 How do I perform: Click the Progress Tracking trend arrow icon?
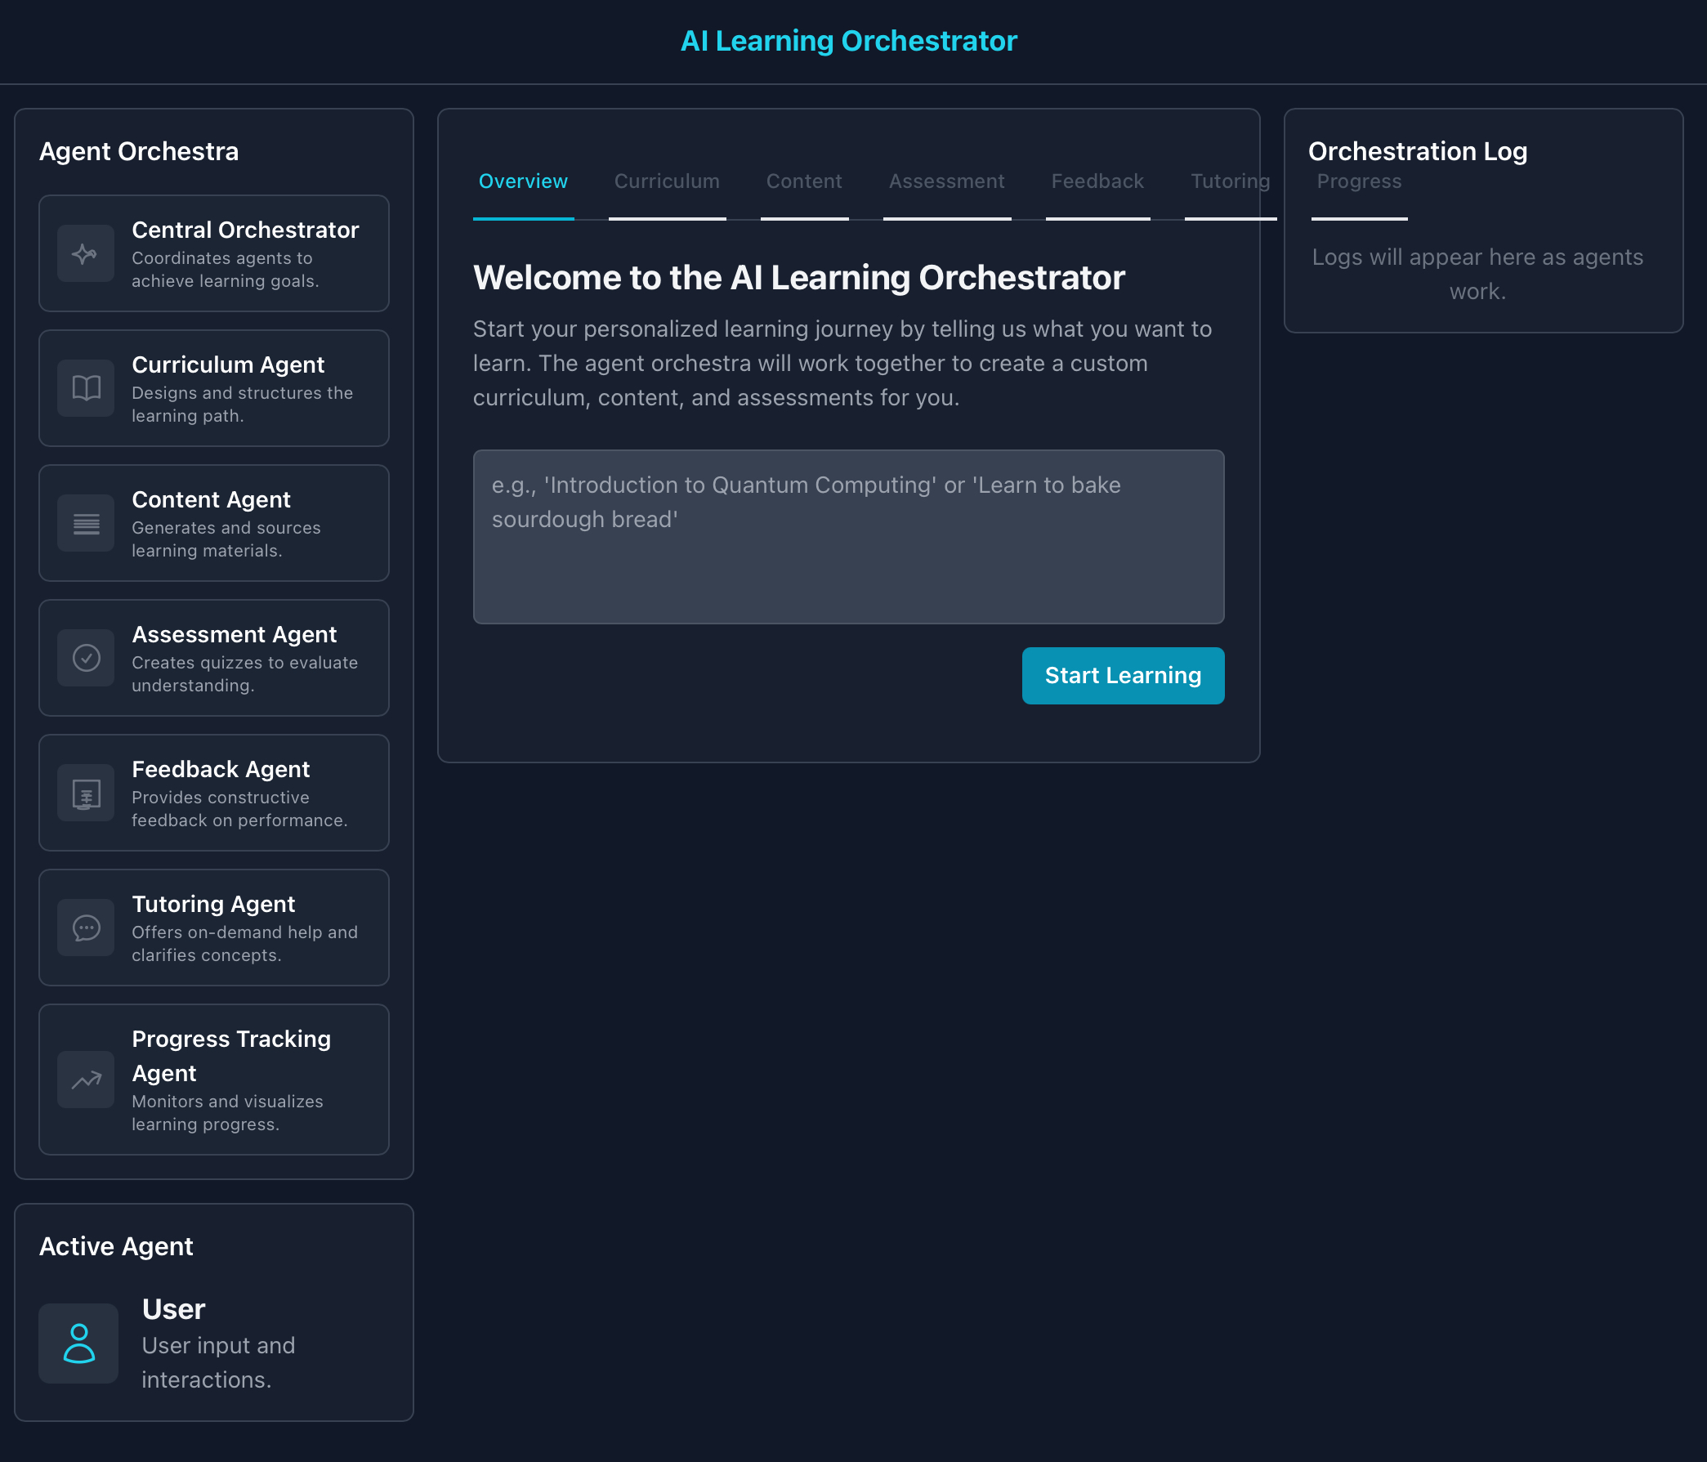(x=86, y=1080)
